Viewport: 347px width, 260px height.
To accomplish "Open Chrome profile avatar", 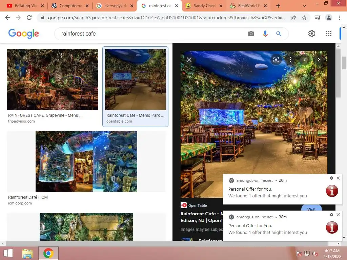I will pyautogui.click(x=329, y=18).
